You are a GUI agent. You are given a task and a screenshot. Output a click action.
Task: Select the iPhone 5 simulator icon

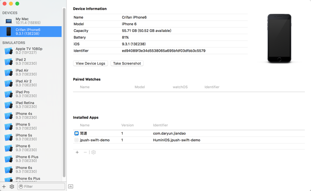coord(9,126)
